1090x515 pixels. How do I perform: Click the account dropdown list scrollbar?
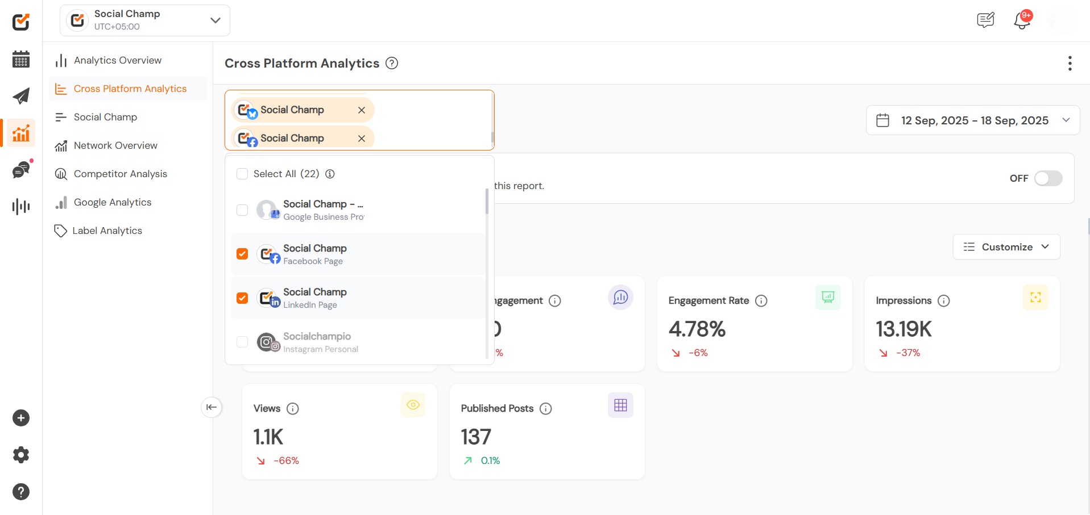pos(487,201)
